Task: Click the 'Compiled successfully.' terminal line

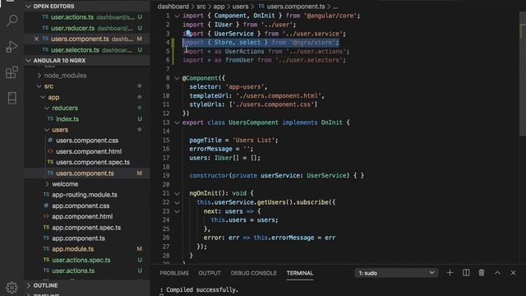Action: coord(201,289)
